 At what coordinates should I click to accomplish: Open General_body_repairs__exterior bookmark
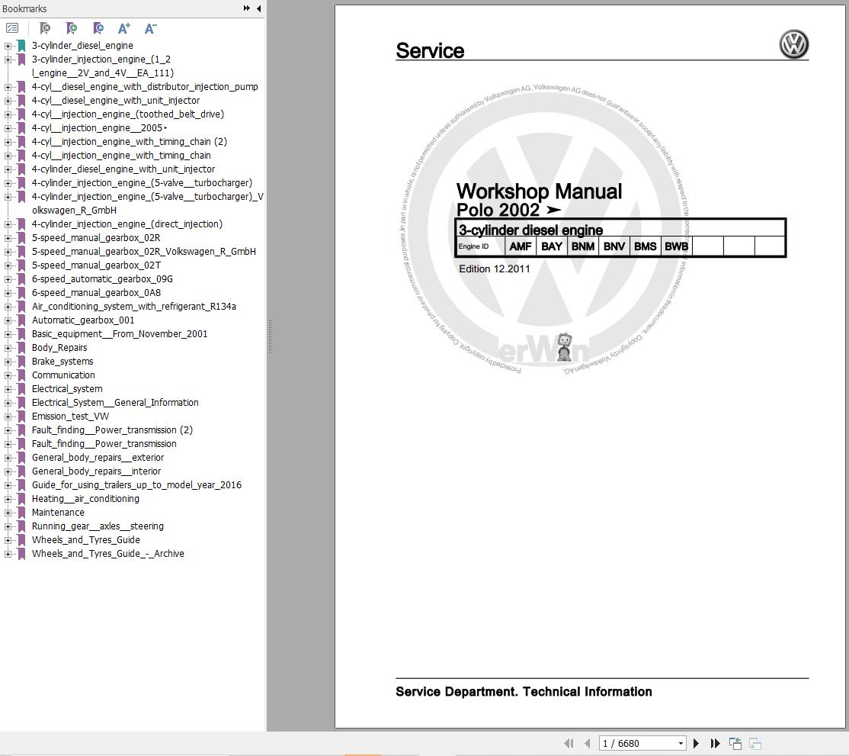click(x=98, y=458)
